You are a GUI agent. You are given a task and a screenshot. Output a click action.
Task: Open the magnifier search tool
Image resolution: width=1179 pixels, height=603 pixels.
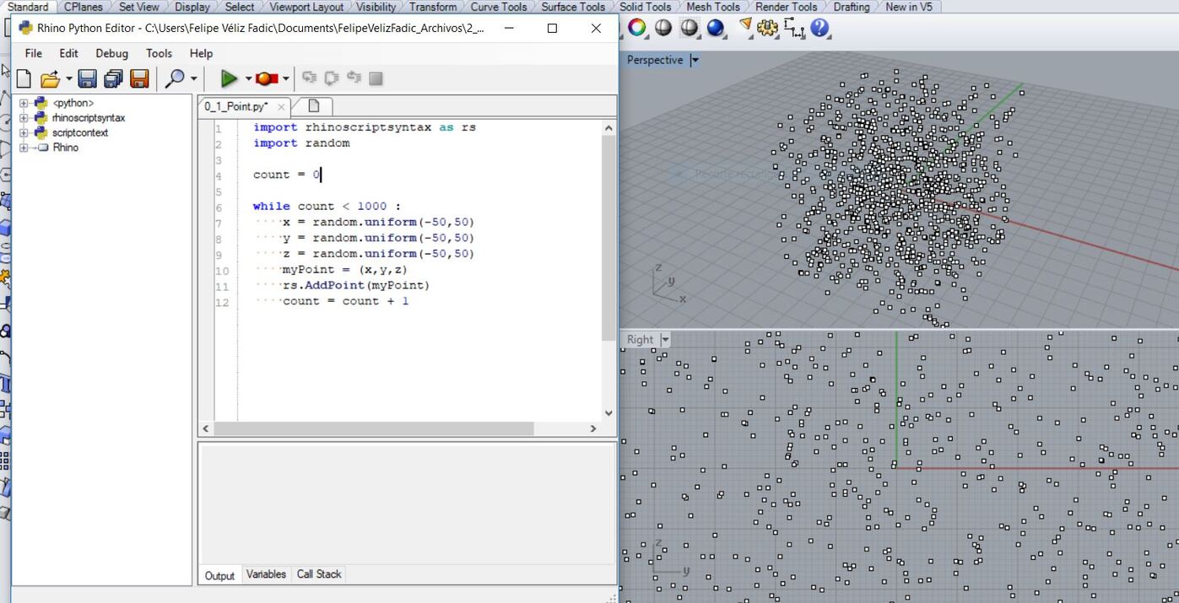pyautogui.click(x=174, y=78)
